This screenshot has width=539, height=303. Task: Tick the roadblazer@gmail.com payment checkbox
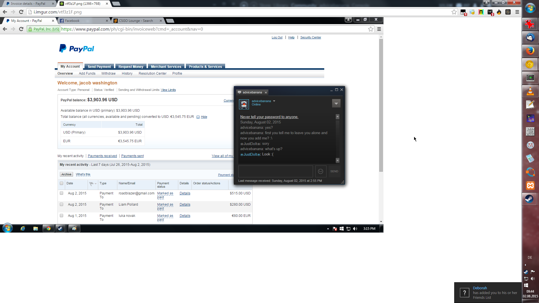coord(61,193)
